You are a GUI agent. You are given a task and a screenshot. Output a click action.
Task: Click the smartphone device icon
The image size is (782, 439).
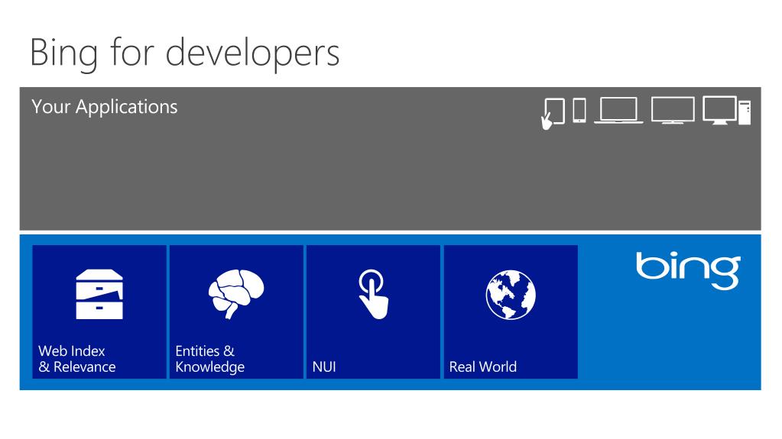click(579, 110)
